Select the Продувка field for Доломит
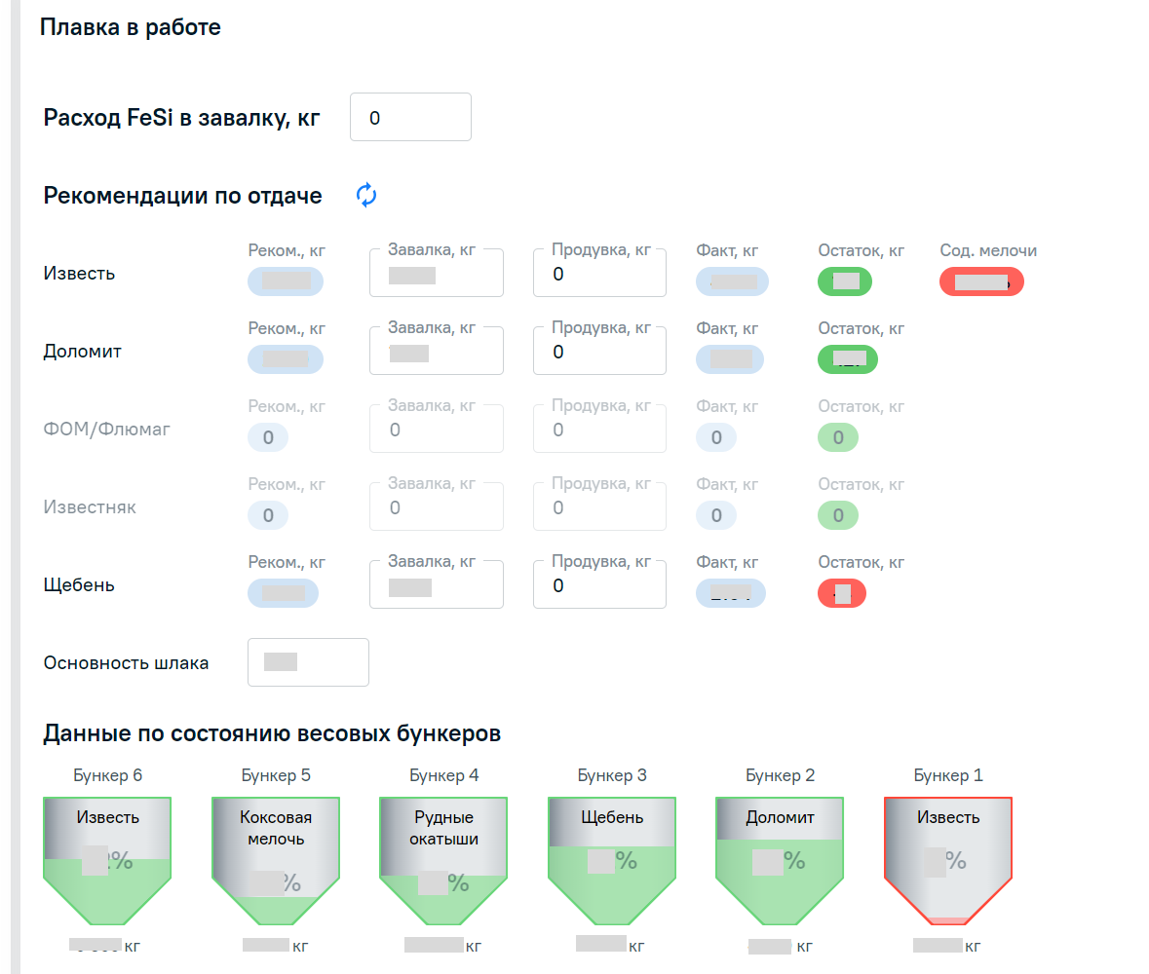 coord(598,350)
